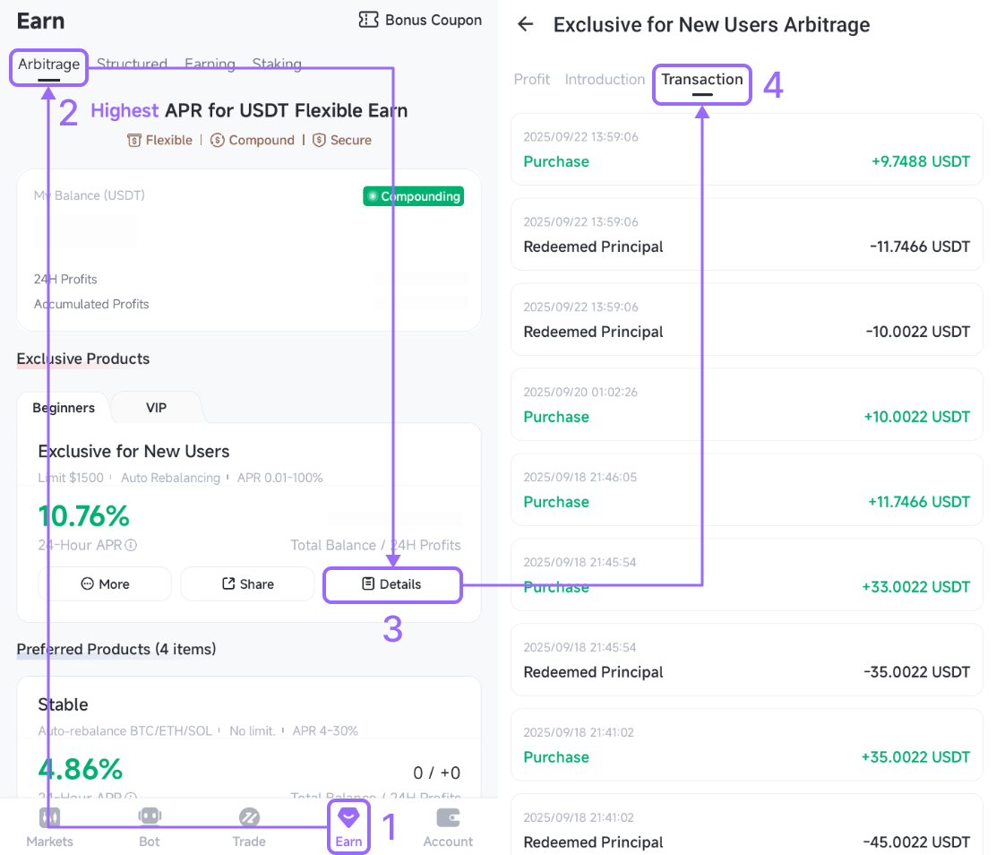Image resolution: width=996 pixels, height=855 pixels.
Task: Click the Stable product 0 / +0 balance value
Action: (437, 773)
